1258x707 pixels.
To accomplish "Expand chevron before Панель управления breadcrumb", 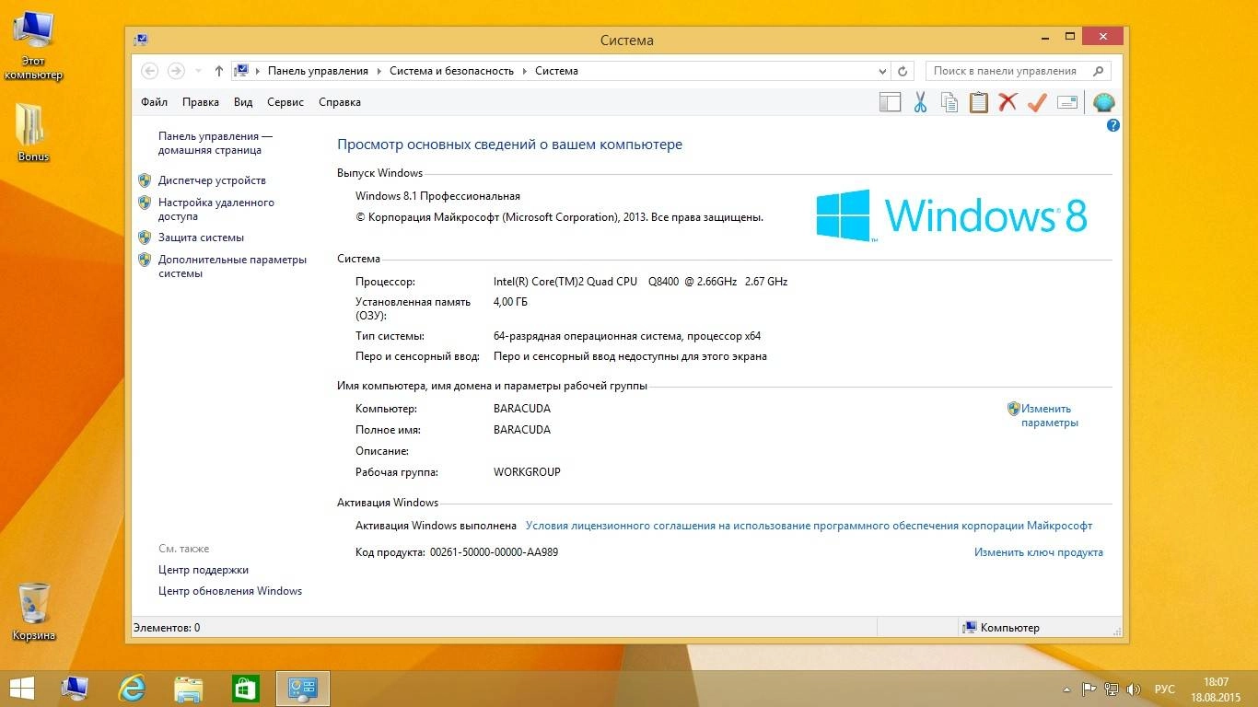I will tap(258, 71).
